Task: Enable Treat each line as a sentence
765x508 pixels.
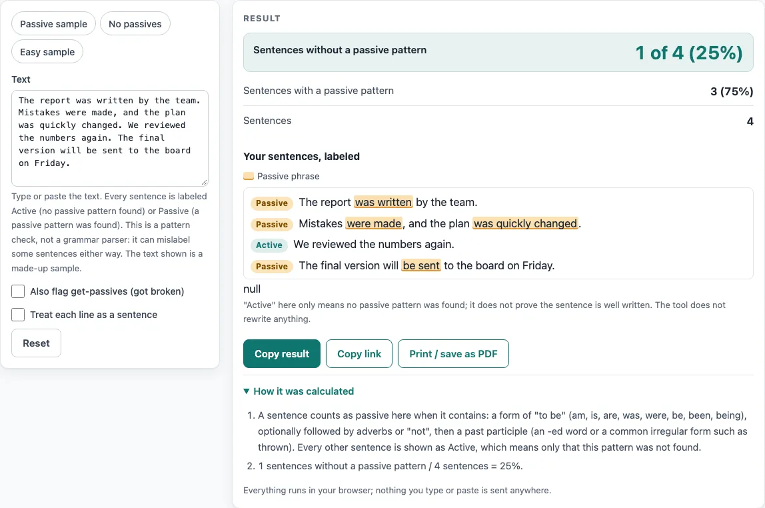Action: click(18, 315)
